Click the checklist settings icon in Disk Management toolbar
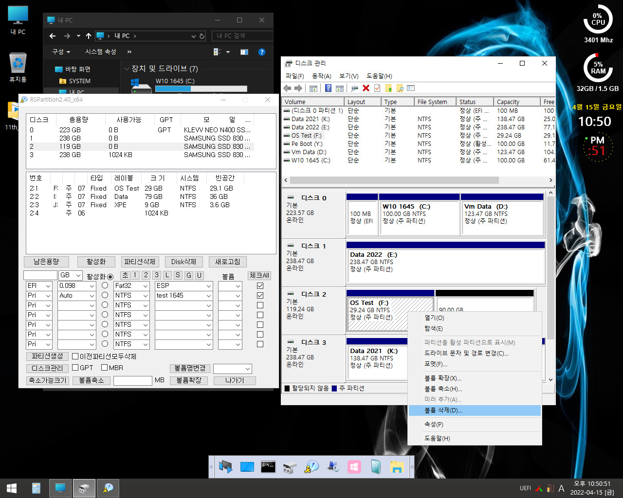The height and width of the screenshot is (498, 623). [x=411, y=88]
